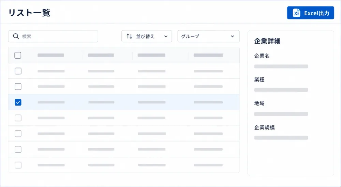This screenshot has width=341, height=187.
Task: Export the list with Excel出力 button
Action: (x=311, y=13)
